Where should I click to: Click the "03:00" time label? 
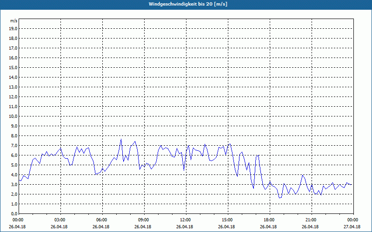61,220
